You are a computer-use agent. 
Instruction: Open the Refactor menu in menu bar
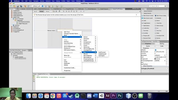click(48, 1)
